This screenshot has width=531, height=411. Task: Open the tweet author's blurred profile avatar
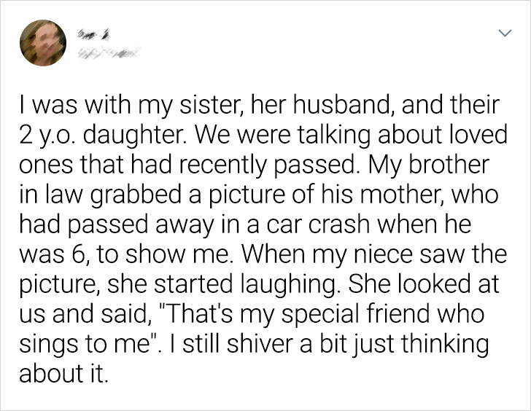coord(43,43)
